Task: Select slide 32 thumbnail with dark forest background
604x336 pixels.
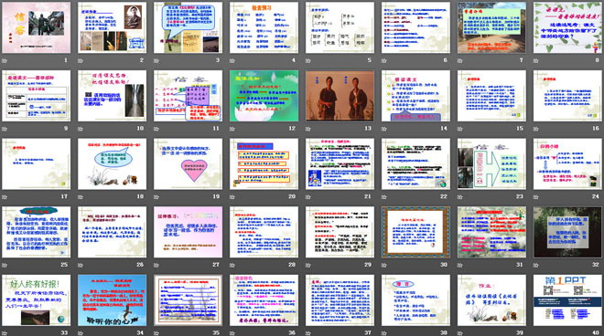Action: click(x=567, y=232)
